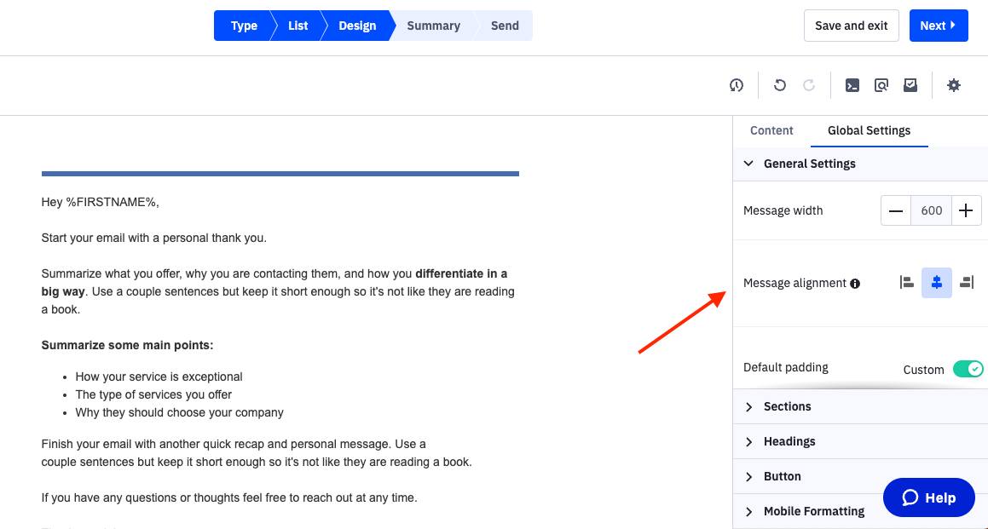Open the version history icon
Image resolution: width=988 pixels, height=529 pixels.
(x=737, y=85)
